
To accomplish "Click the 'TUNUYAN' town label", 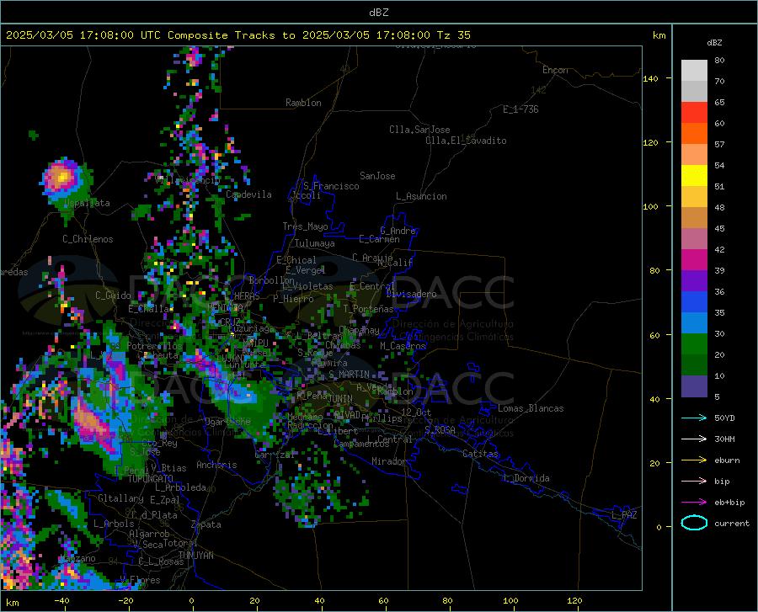I will pos(195,556).
